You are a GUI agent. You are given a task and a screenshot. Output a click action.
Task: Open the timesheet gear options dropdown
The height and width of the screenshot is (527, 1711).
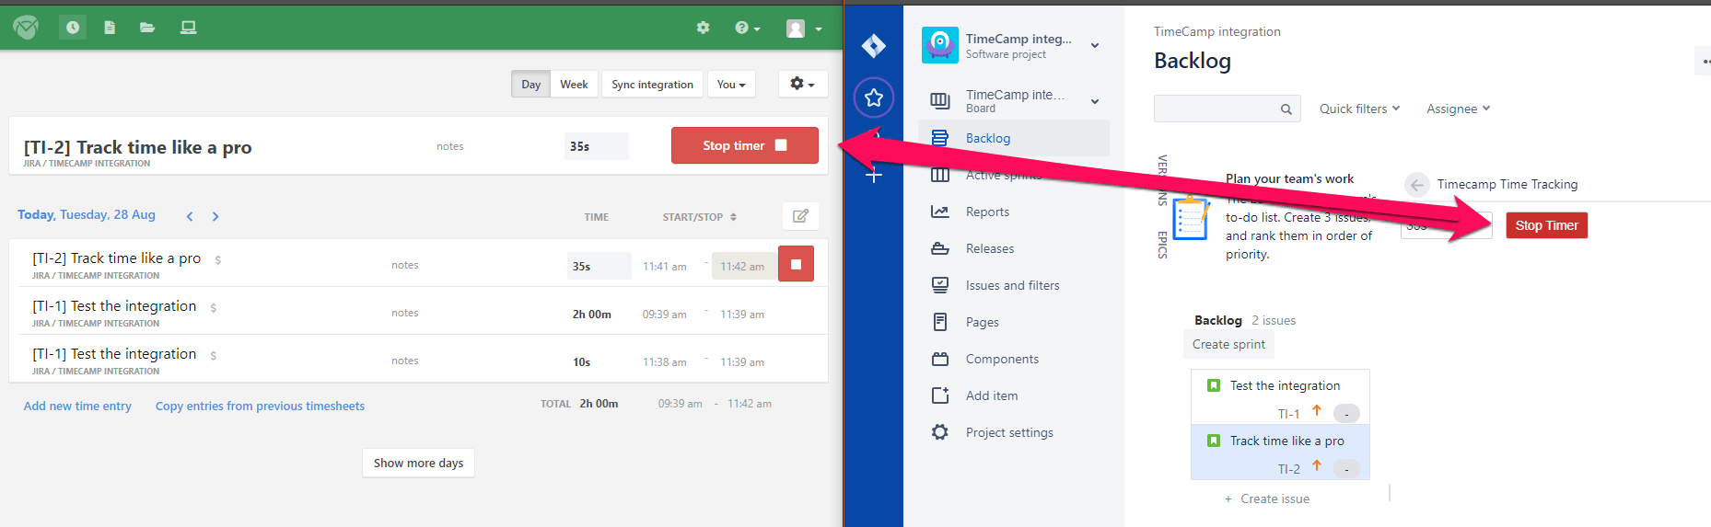click(802, 84)
